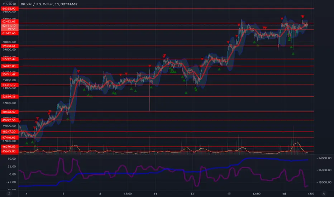The width and height of the screenshot is (334, 197).
Task: Click the 59000.00 price axis tick
Action: (9, 50)
